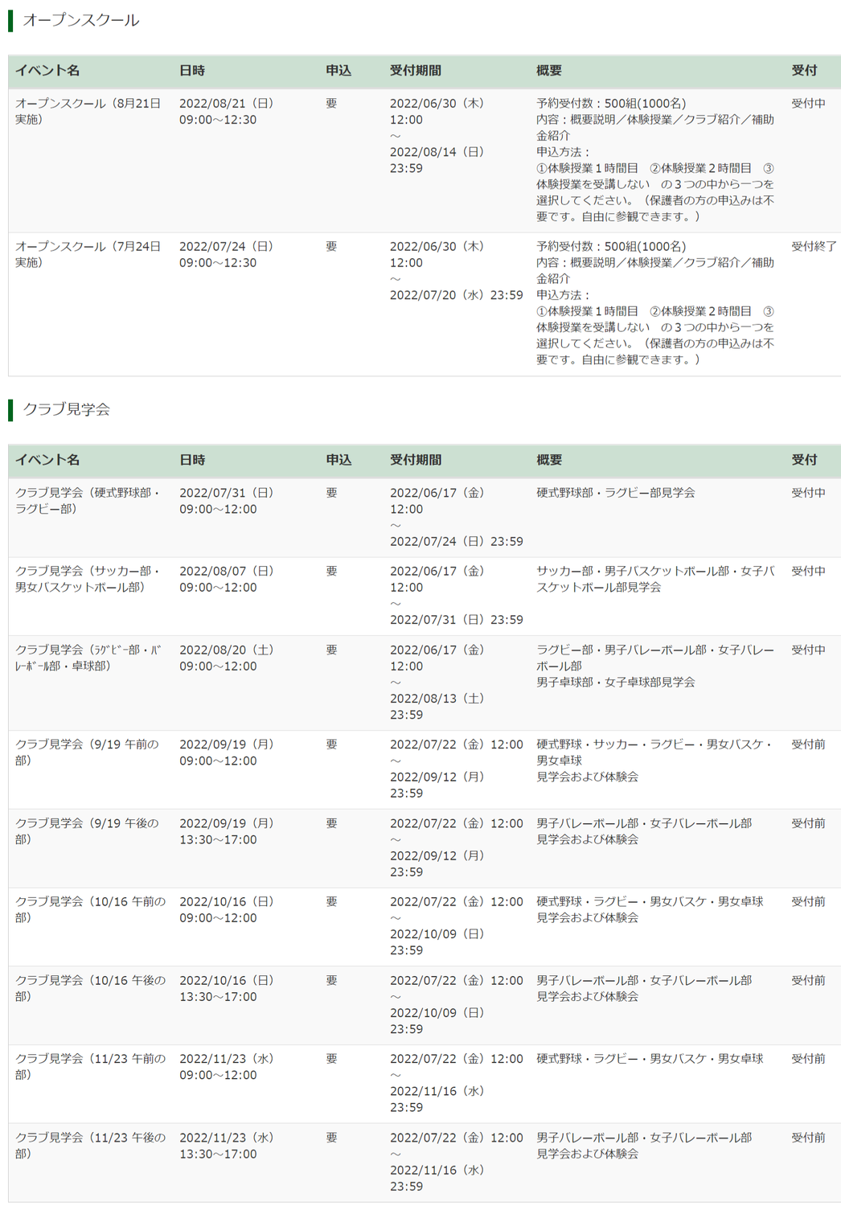Image resolution: width=841 pixels, height=1206 pixels.
Task: Click 受付終了 status for 7月24日 open school
Action: [x=814, y=246]
